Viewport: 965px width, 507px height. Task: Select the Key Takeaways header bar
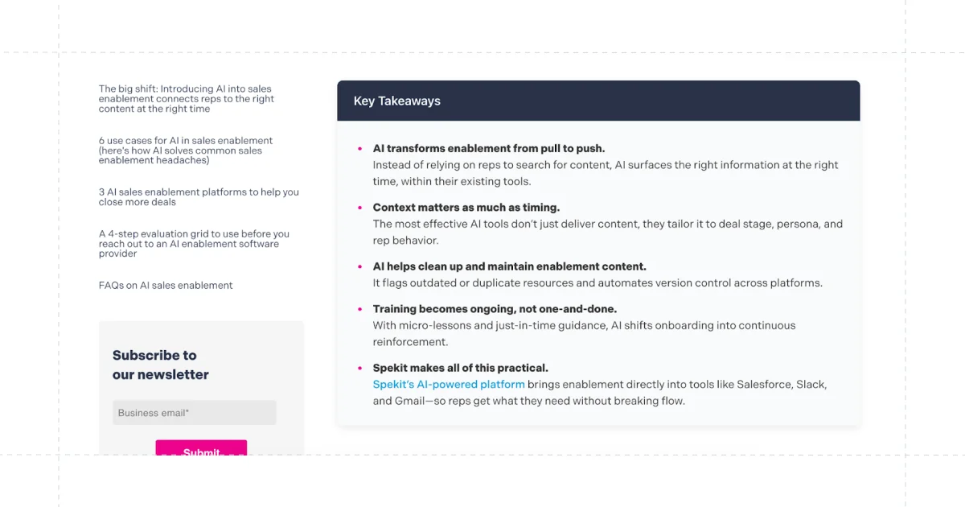point(598,101)
